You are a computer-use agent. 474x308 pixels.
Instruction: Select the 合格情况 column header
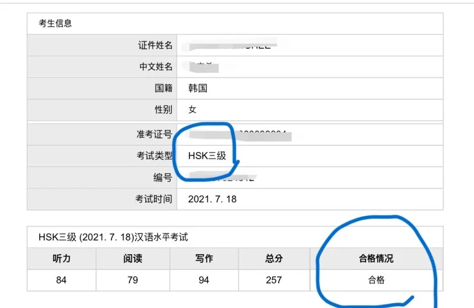click(376, 258)
